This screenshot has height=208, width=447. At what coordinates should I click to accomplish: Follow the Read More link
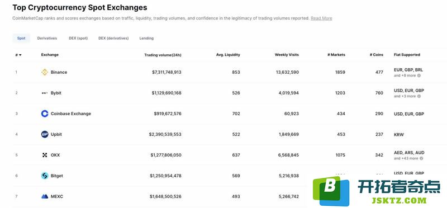pyautogui.click(x=321, y=18)
